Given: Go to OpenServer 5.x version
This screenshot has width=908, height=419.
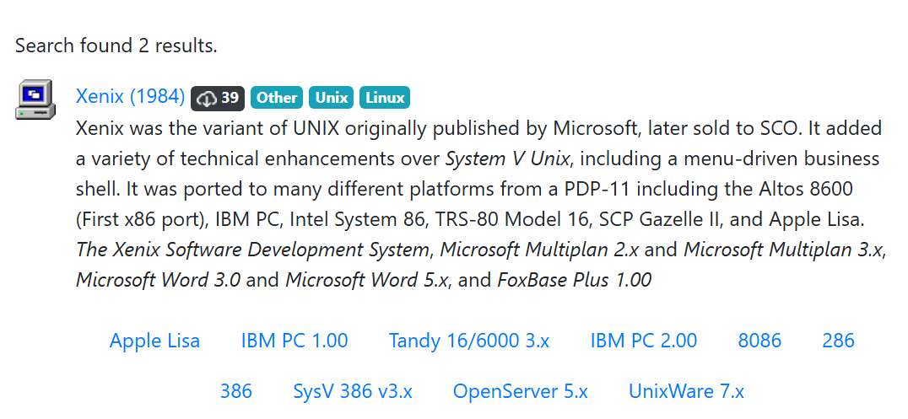Looking at the screenshot, I should pyautogui.click(x=521, y=391).
